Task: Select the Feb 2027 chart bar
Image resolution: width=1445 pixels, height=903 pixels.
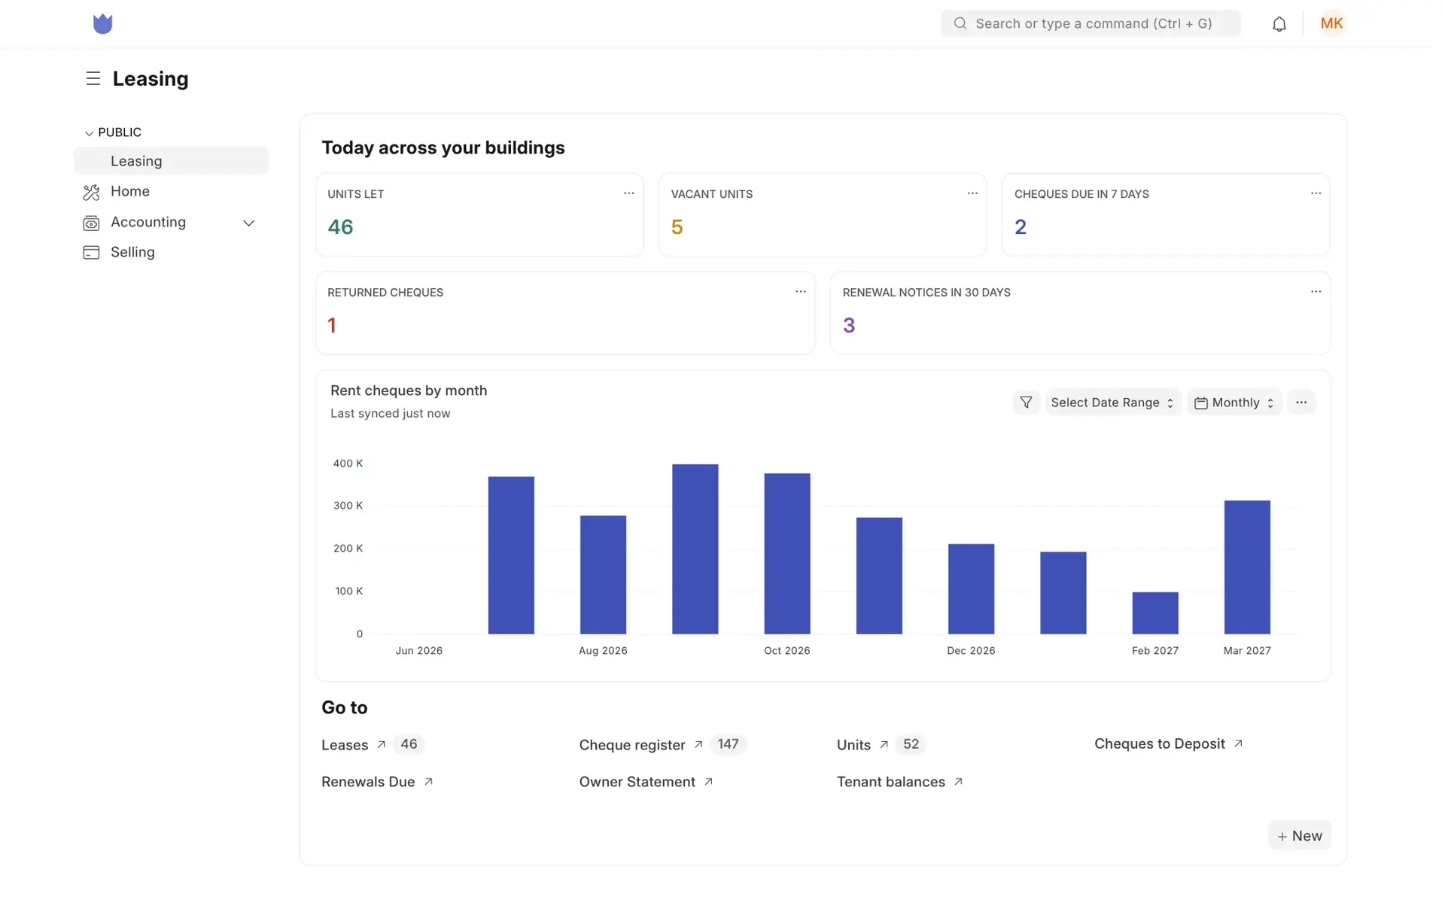Action: tap(1154, 613)
